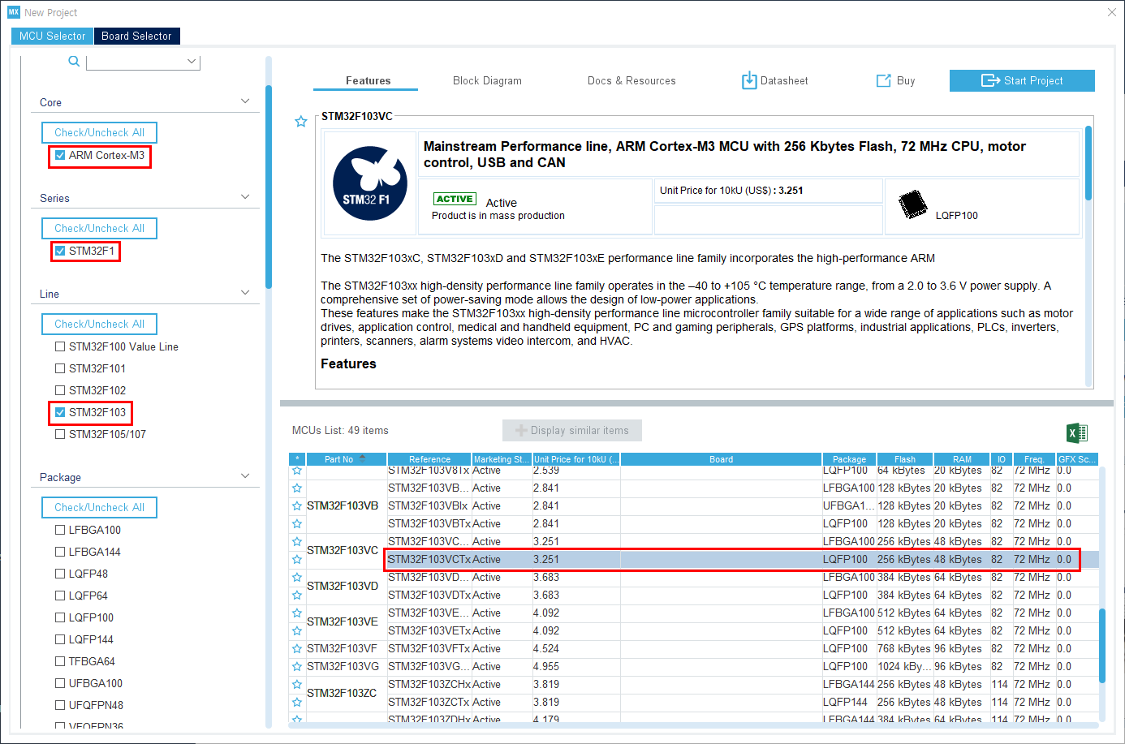Click Check/Uncheck All under Series

(99, 228)
